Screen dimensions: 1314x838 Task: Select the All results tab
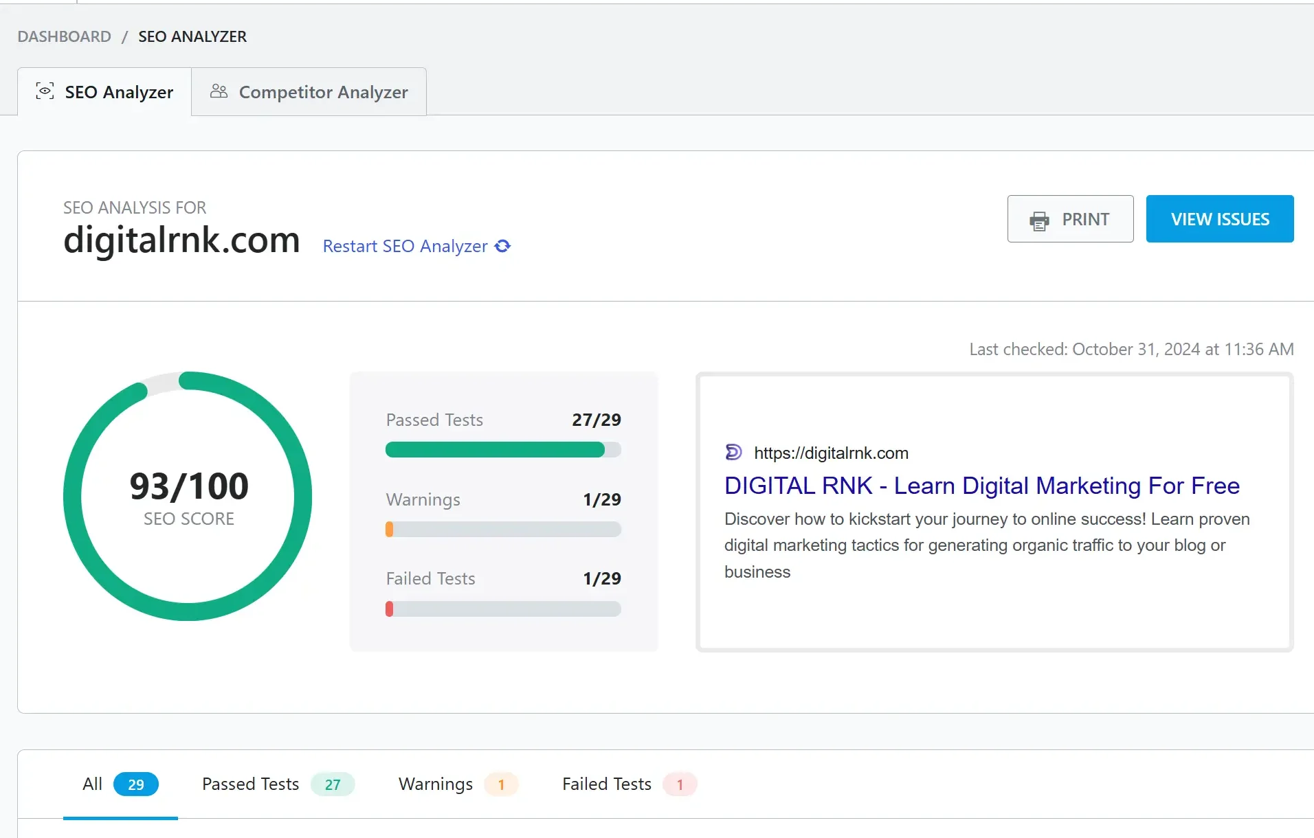point(120,784)
